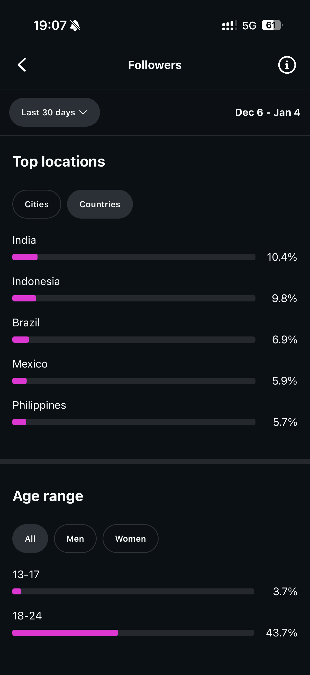Show age range for All
The height and width of the screenshot is (675, 310).
[30, 539]
